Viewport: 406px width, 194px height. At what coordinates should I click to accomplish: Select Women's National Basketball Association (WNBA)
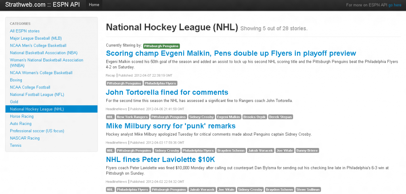47,63
